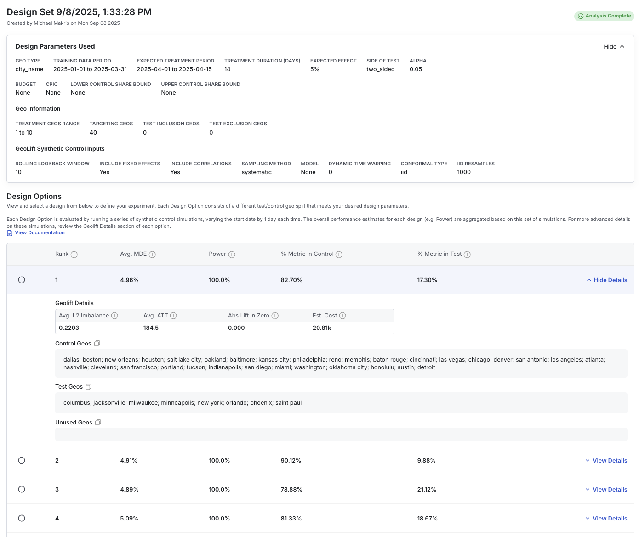Open the Avg. L2 Imbalance info tooltip
The width and height of the screenshot is (639, 537).
tap(114, 316)
